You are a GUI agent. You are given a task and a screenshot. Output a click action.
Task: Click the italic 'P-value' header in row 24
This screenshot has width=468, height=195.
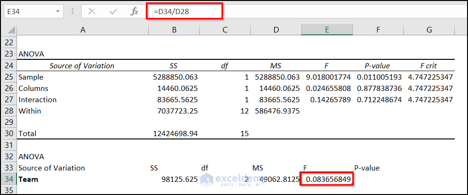point(378,65)
